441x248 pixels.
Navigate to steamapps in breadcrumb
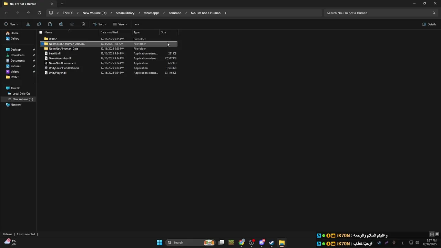(152, 13)
